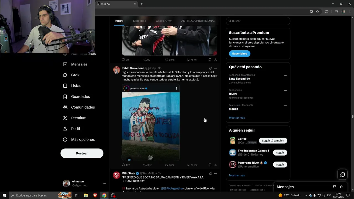354x199 pixels.
Task: Bookmark this page with star icon
Action: (317, 12)
